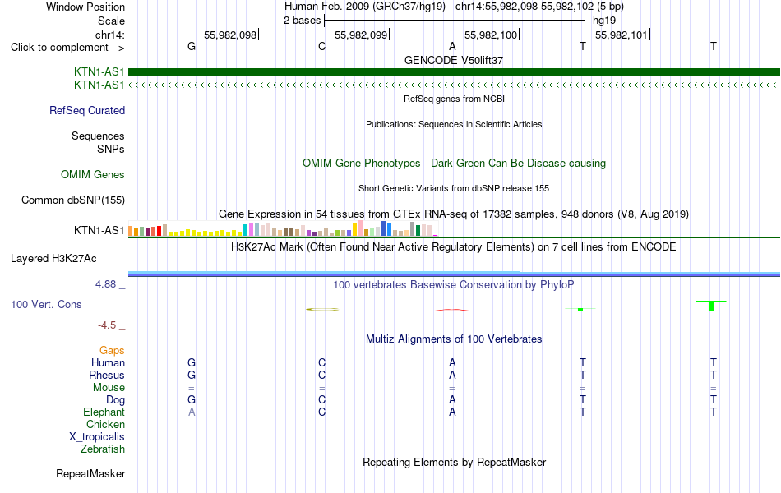
Task: Click the orange 'Gaps' label
Action: [x=112, y=351]
